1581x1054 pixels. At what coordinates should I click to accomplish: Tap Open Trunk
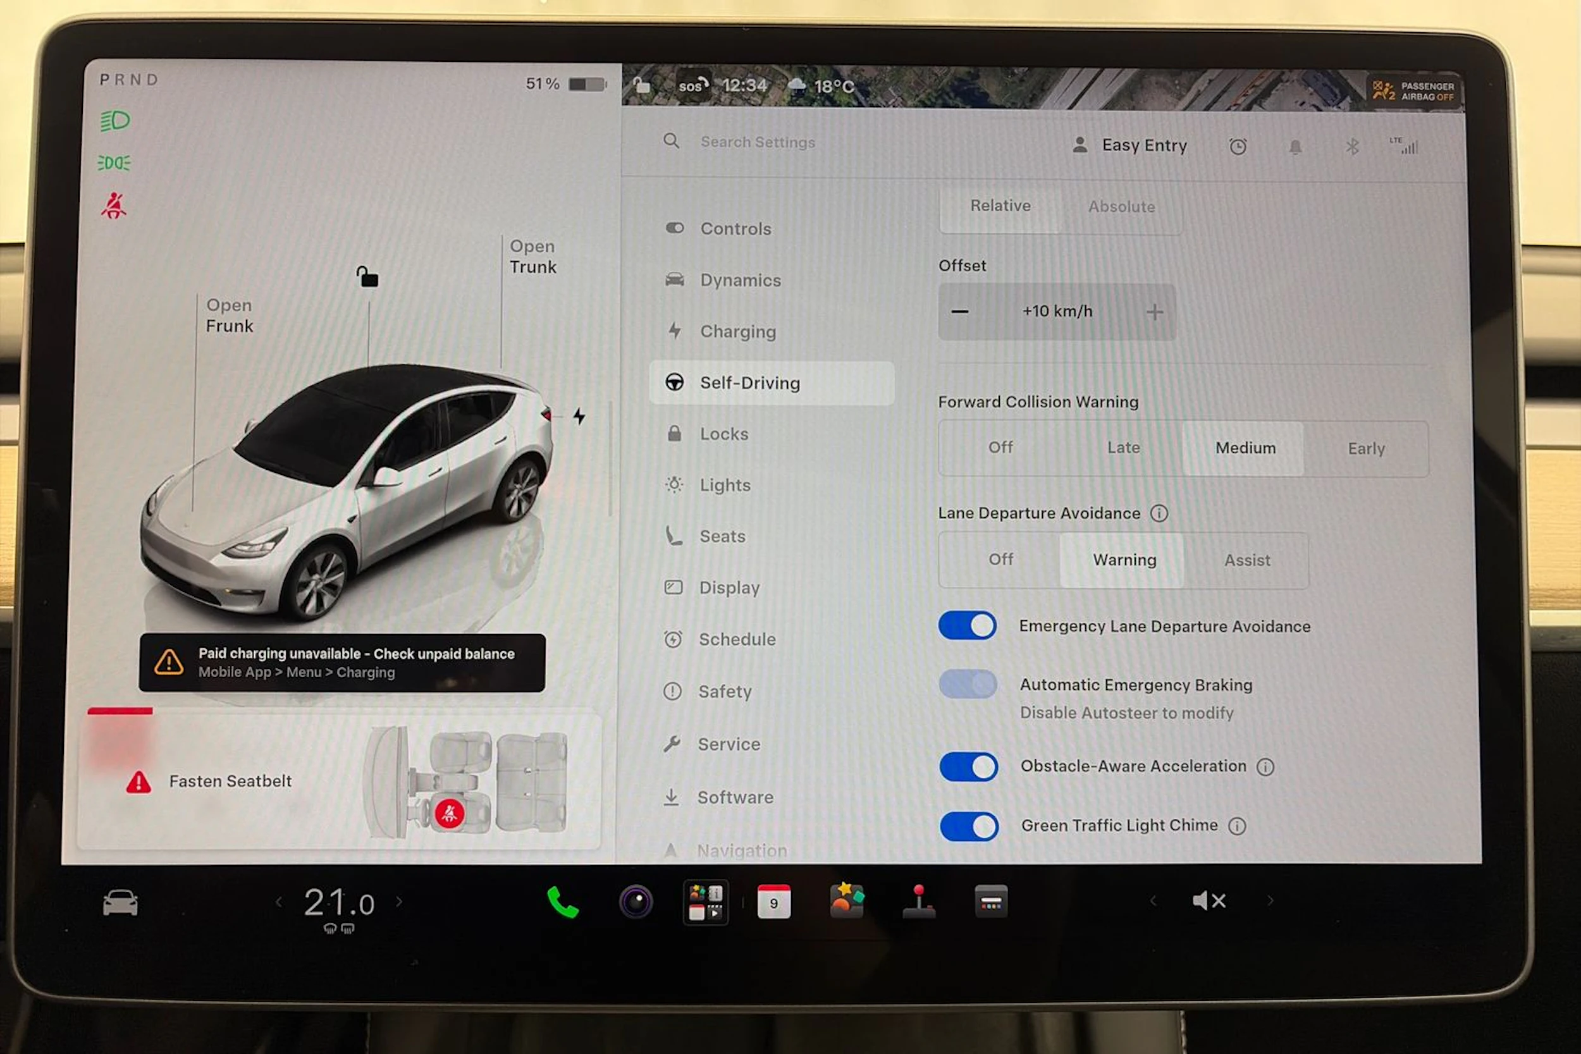pos(532,257)
